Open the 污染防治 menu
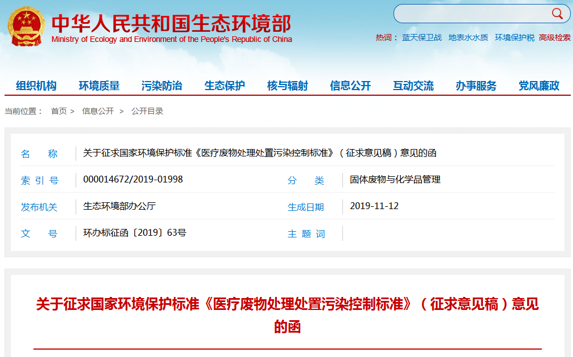The width and height of the screenshot is (573, 357). (x=162, y=86)
